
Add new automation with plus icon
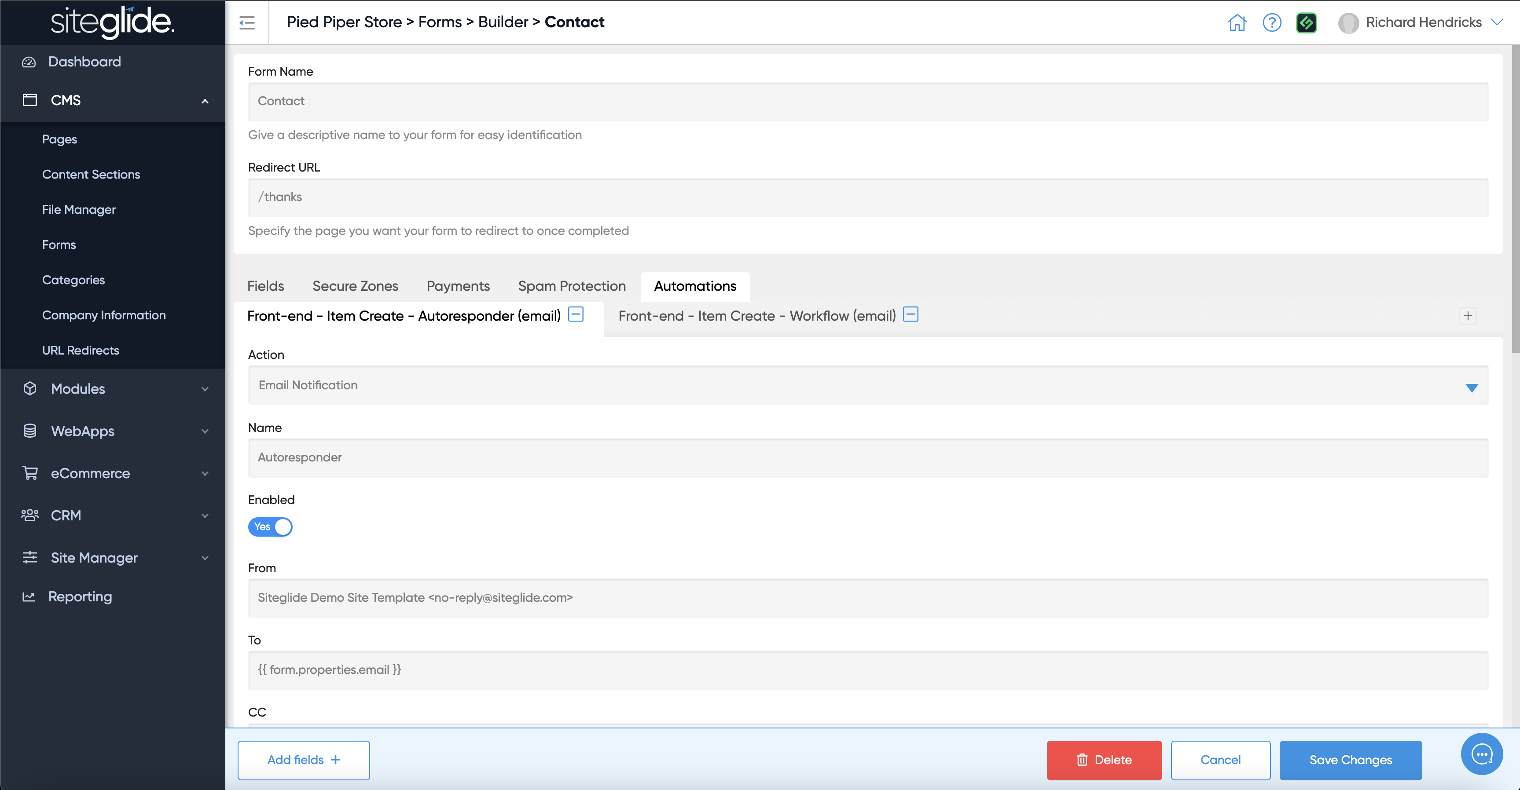[1468, 316]
